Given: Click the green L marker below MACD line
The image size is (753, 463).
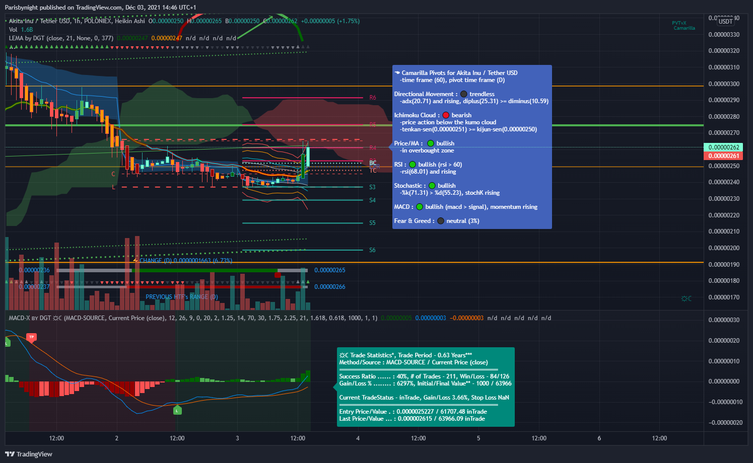Looking at the screenshot, I should tap(177, 411).
